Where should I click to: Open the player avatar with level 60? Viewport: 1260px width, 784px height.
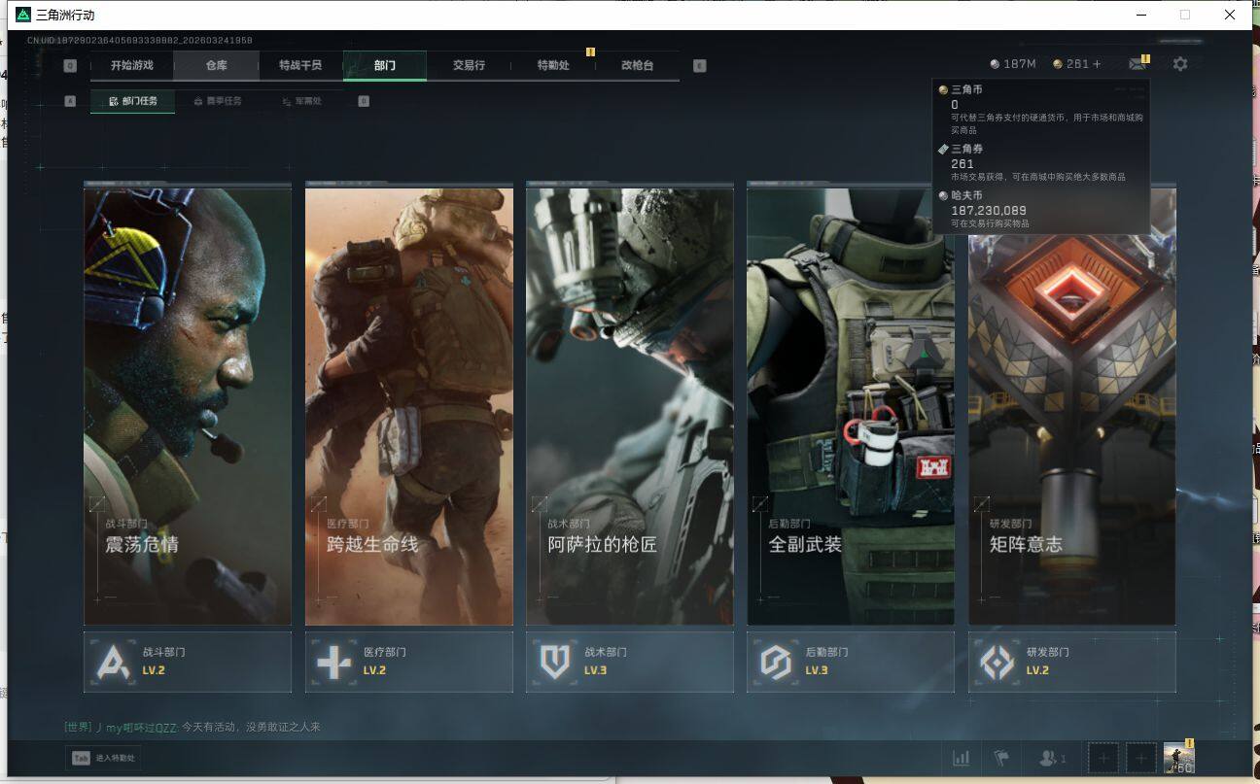coord(1179,758)
